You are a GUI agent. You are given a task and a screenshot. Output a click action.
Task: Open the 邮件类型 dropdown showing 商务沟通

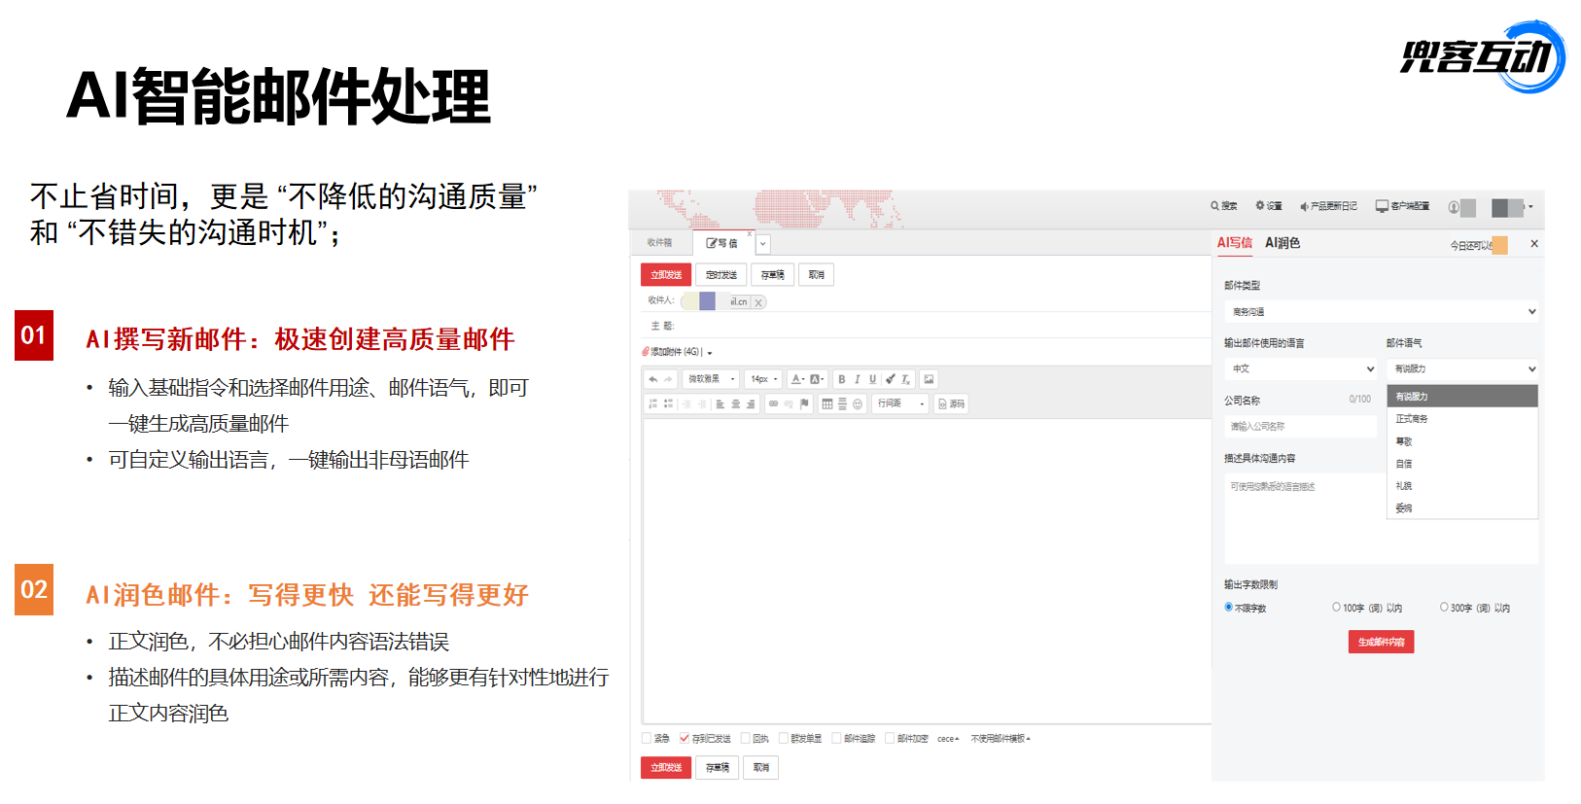coord(1381,312)
